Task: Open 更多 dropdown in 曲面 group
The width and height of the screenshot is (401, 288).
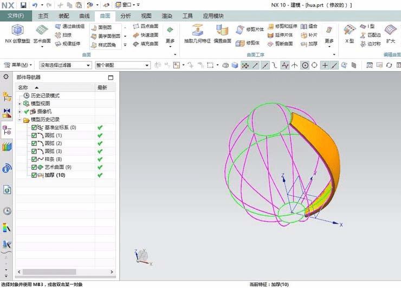Action: 170,36
